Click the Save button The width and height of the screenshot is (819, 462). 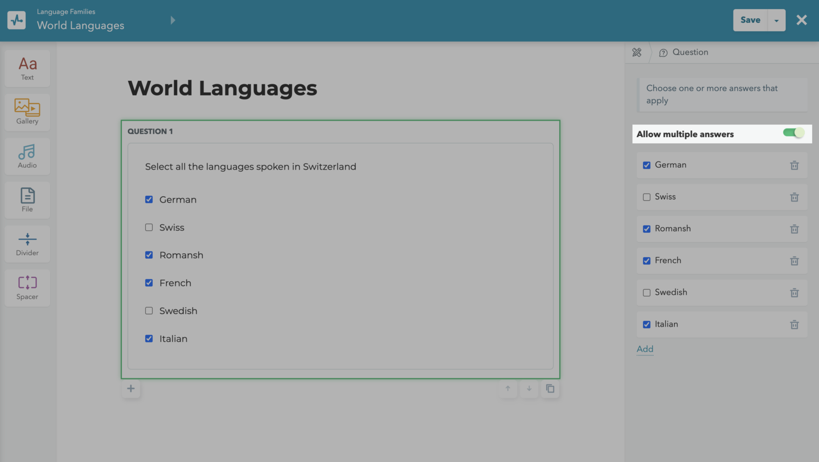(750, 20)
